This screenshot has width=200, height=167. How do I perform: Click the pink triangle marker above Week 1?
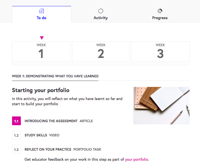click(42, 38)
